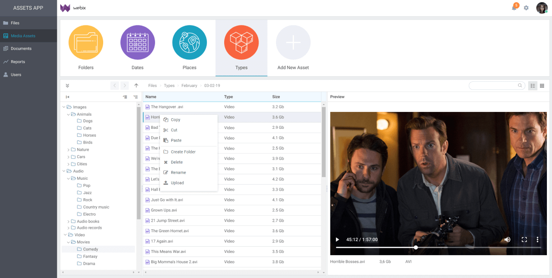The width and height of the screenshot is (552, 278).
Task: Expand all folders in the tree
Action: 135,97
